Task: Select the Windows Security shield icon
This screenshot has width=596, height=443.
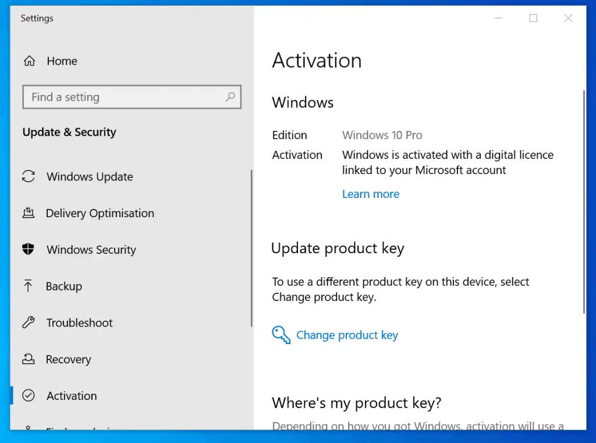Action: pos(29,249)
